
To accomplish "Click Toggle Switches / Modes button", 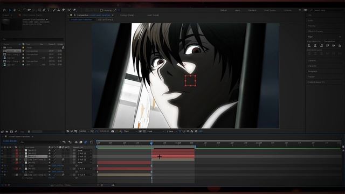I will click(60, 185).
